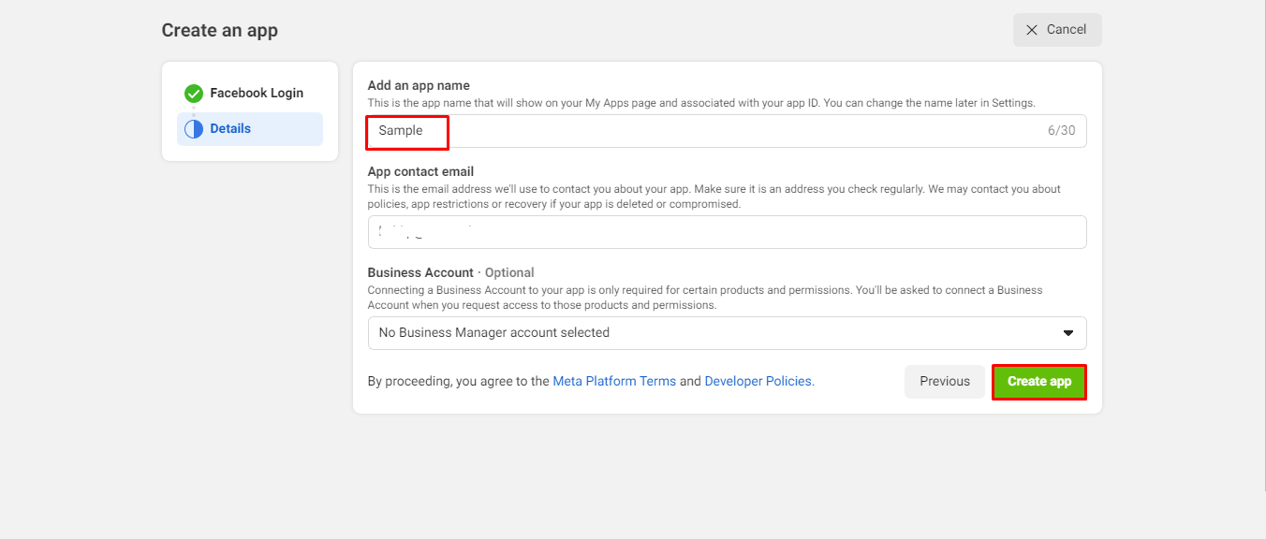Open the Business Manager account dropdown
This screenshot has width=1266, height=539.
pyautogui.click(x=727, y=333)
